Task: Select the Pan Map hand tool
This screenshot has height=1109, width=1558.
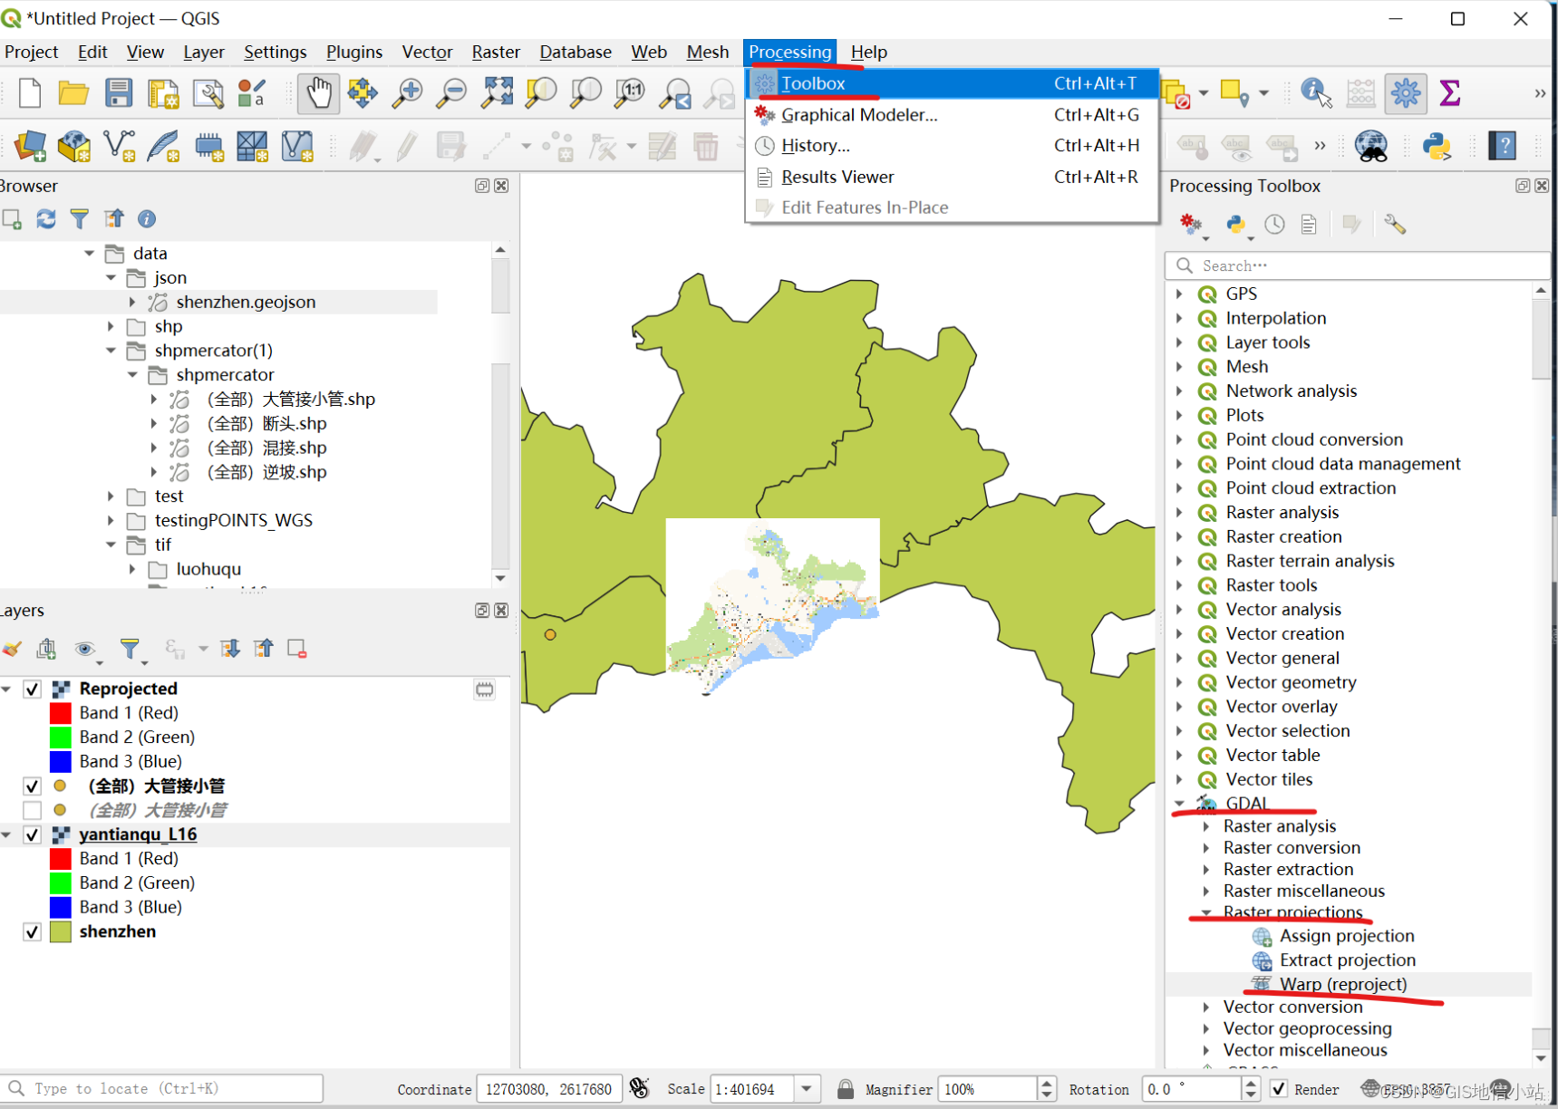Action: (x=319, y=92)
